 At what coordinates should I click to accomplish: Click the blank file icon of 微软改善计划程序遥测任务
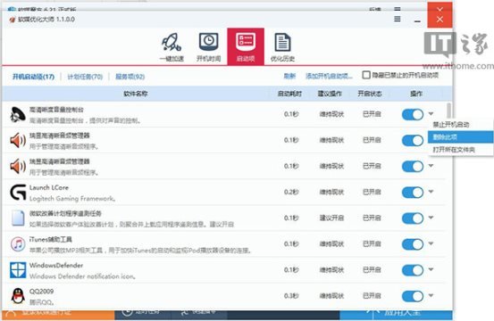[18, 218]
